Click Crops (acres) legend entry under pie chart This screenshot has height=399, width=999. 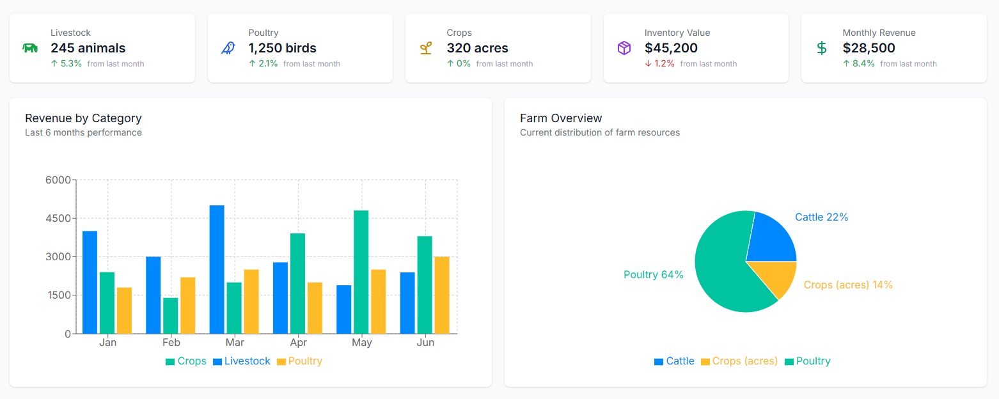tap(739, 361)
